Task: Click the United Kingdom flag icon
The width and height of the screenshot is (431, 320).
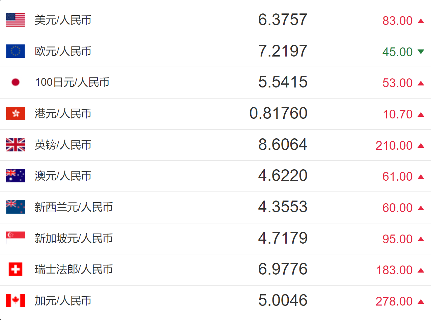Action: 16,145
